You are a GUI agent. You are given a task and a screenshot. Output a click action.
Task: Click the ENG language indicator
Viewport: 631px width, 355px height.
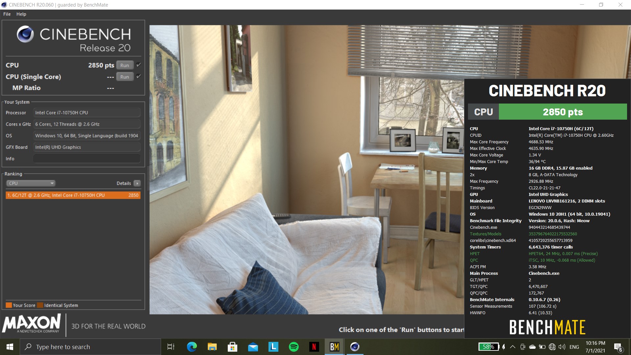(x=574, y=347)
